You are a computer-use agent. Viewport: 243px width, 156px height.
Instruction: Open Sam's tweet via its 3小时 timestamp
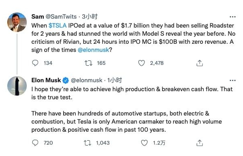coord(90,17)
